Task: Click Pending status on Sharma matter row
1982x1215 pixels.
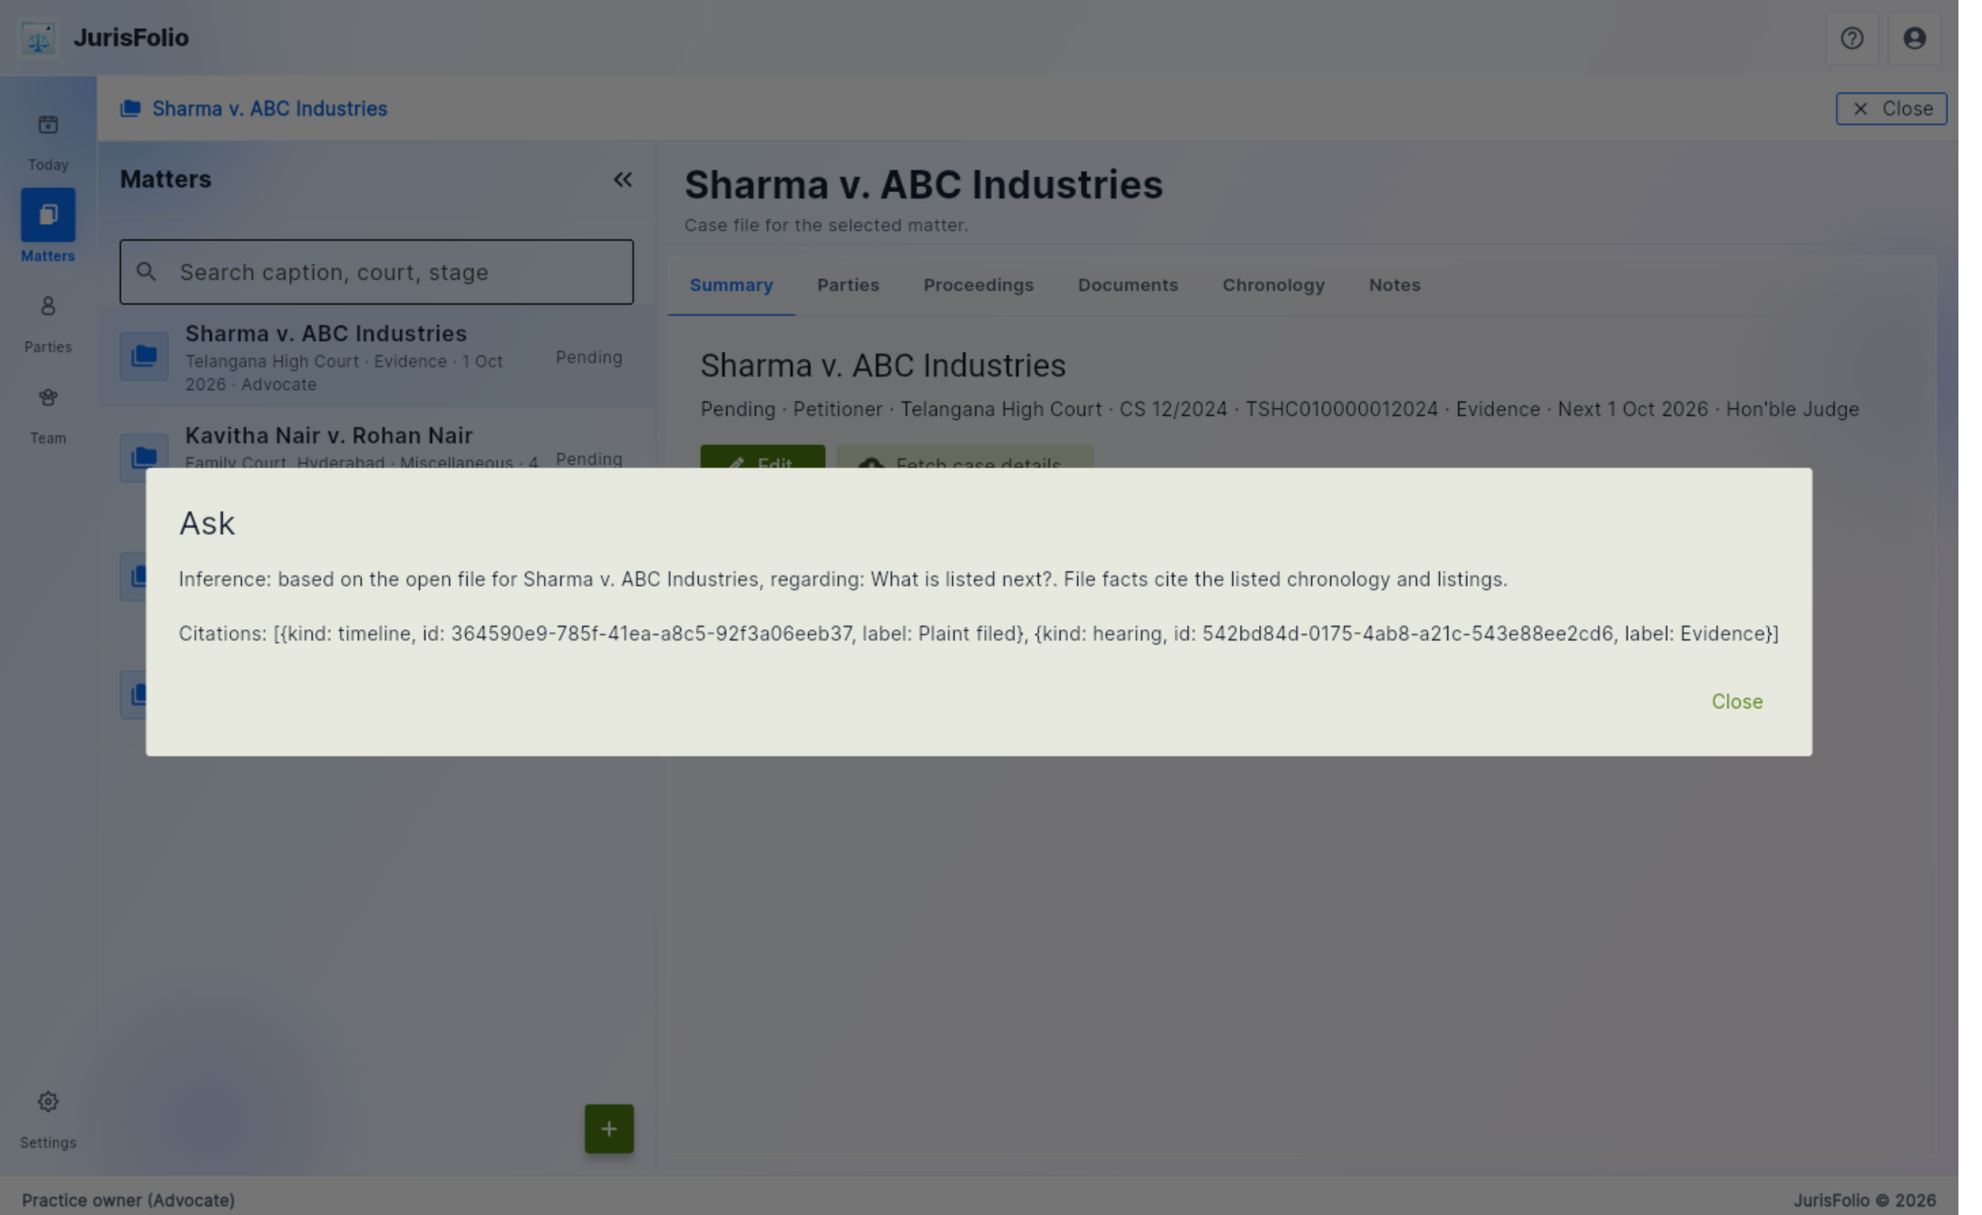Action: tap(588, 357)
